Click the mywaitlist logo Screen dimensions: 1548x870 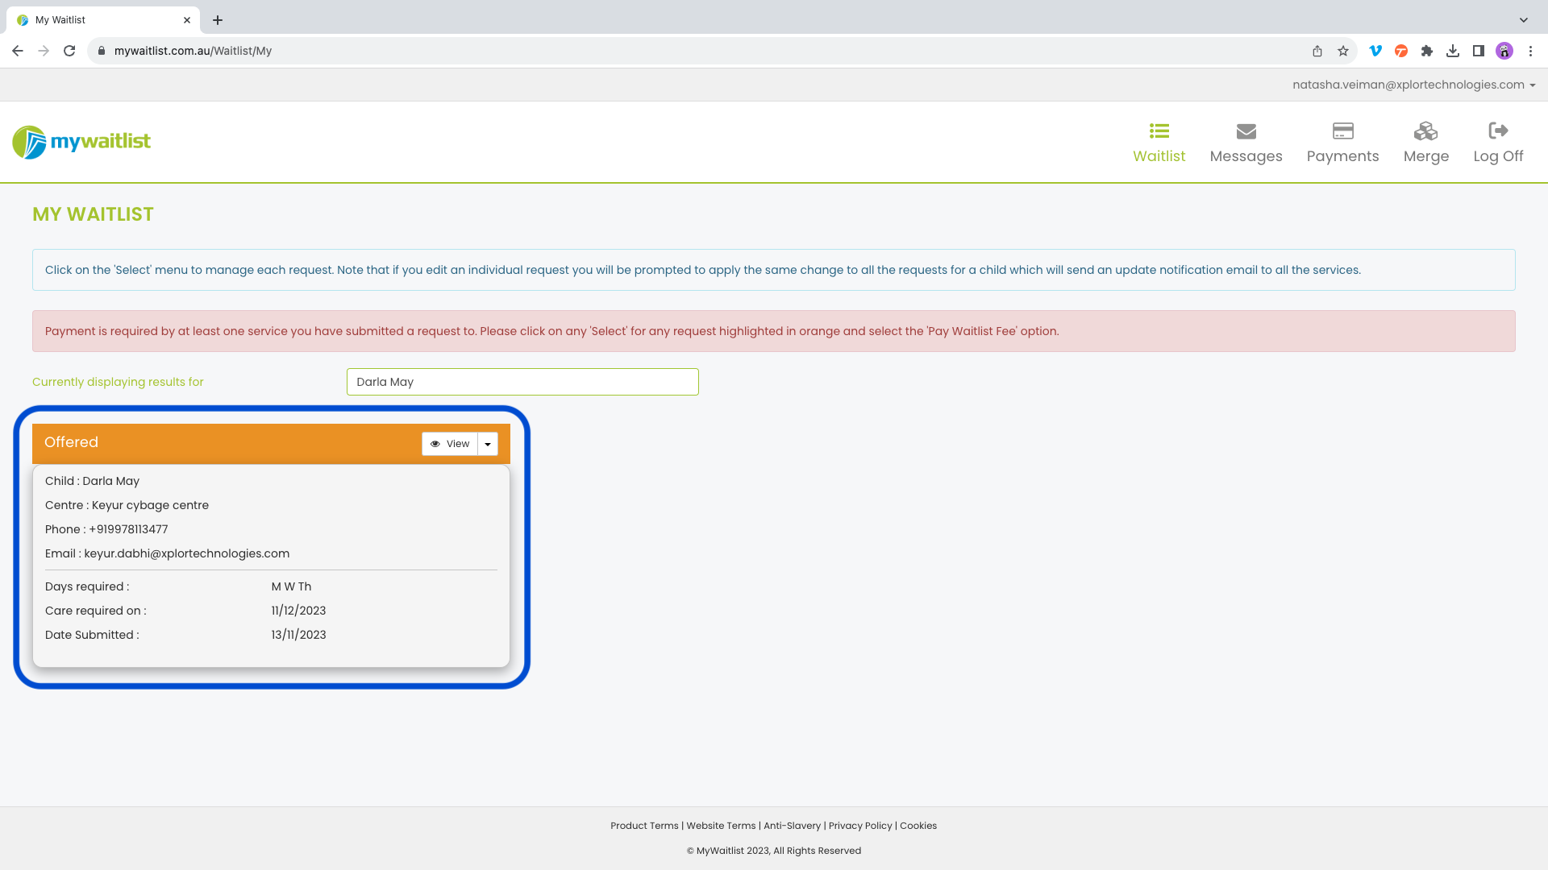[x=81, y=142]
